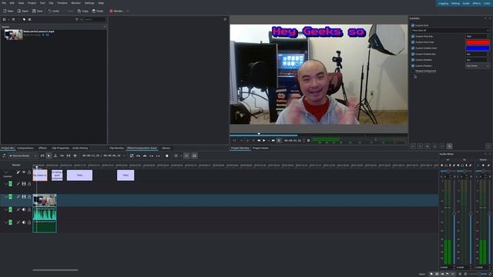This screenshot has width=493, height=277.
Task: Click the font size spinbox
Action: (x=478, y=36)
